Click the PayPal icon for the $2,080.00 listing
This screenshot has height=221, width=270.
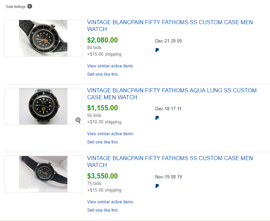click(157, 50)
